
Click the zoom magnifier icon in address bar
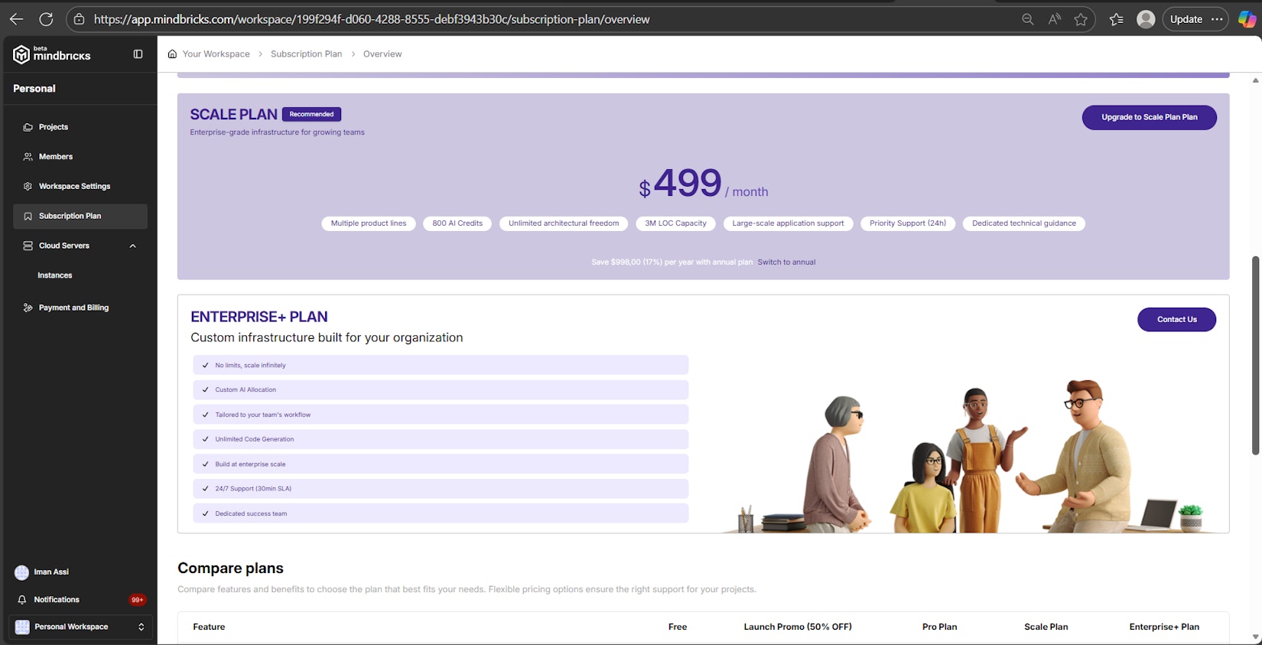click(1027, 19)
